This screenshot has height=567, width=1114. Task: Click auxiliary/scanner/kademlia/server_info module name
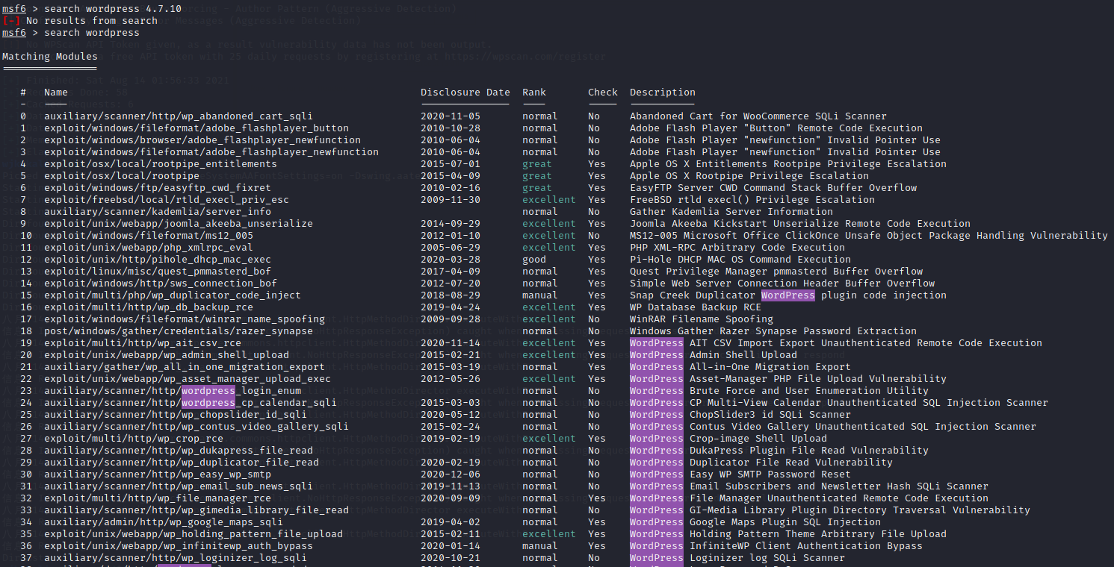[158, 212]
